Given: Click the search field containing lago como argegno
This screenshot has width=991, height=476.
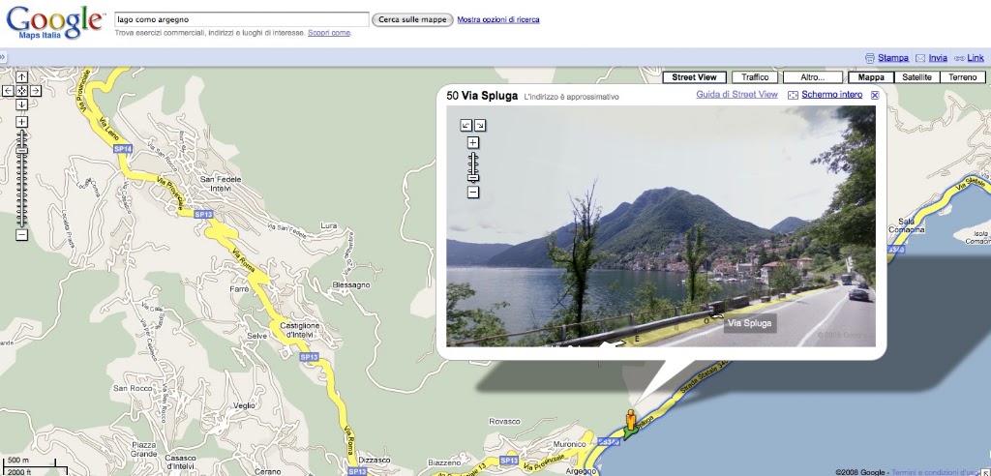Looking at the screenshot, I should (x=241, y=19).
